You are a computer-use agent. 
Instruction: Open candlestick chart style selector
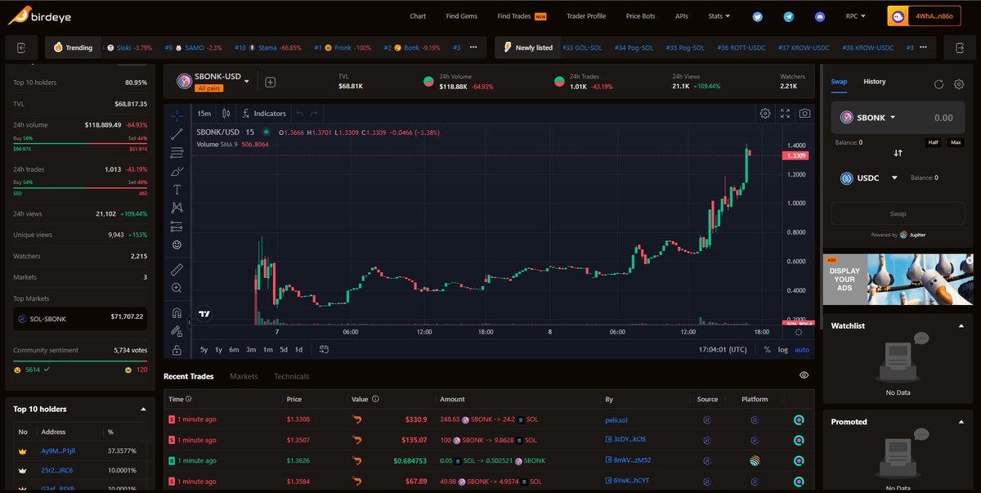pyautogui.click(x=227, y=114)
